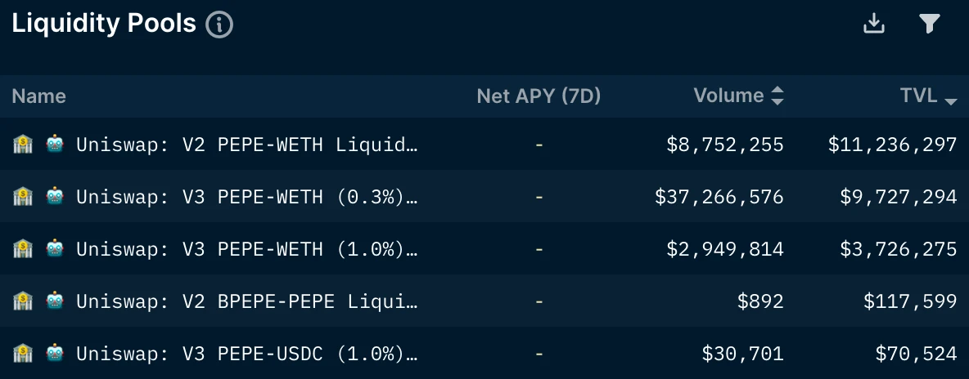969x379 pixels.
Task: Click bank icon on V3 PEPE-WETH (1.0%) row
Action: 22,249
